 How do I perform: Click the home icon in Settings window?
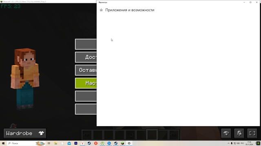(x=101, y=10)
